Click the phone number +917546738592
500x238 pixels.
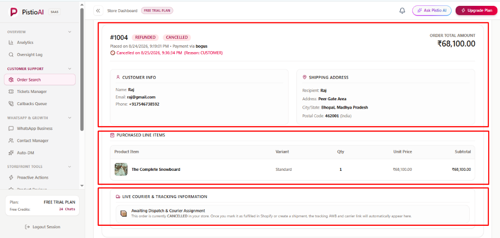pos(144,104)
